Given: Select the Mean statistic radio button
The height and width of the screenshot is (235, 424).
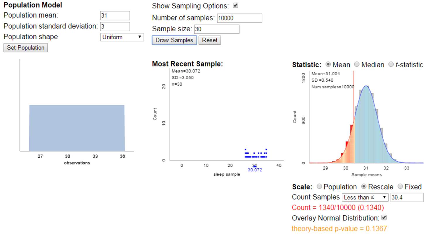Looking at the screenshot, I should [328, 64].
